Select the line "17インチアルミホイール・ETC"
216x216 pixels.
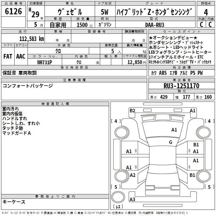[176, 57]
